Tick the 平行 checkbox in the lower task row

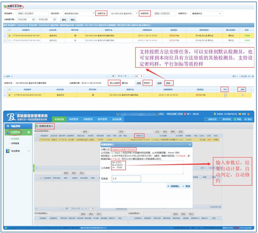click(225, 95)
